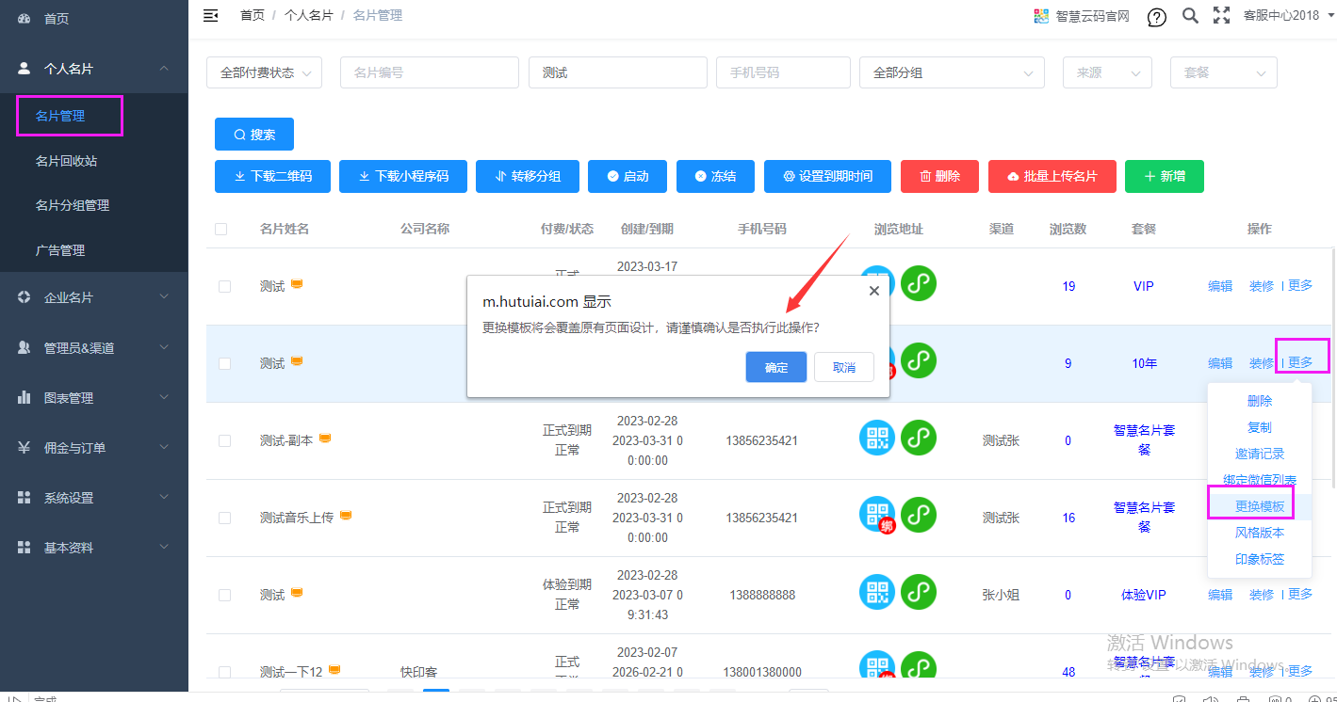Open the 全部分组 dropdown filter
This screenshot has width=1337, height=702.
pos(951,72)
